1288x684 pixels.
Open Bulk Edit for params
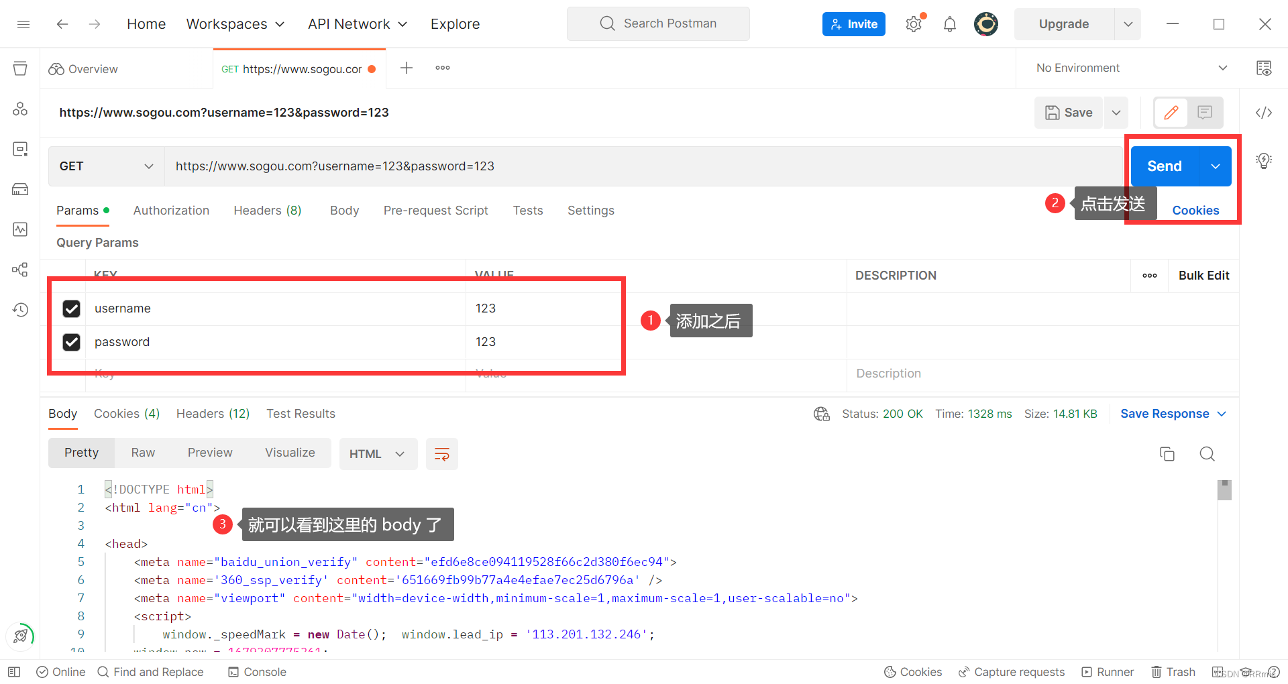click(x=1203, y=276)
